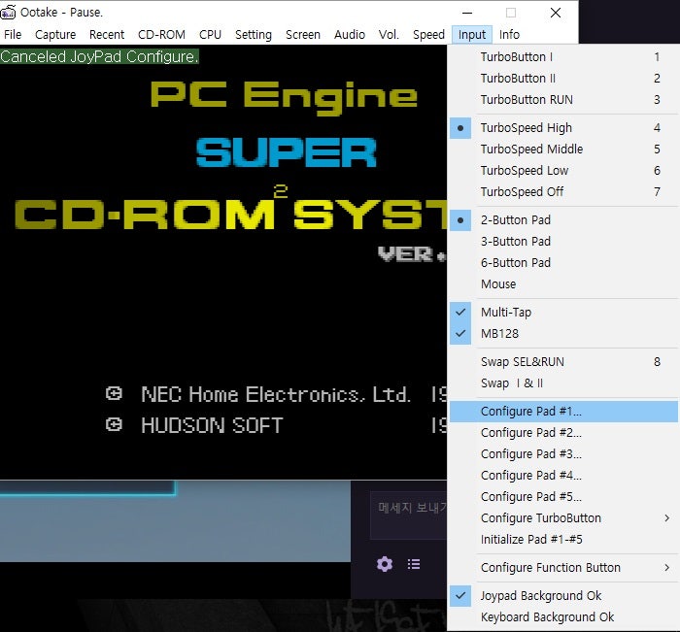Choose Initialize Pad #1-#5
Screen dimensions: 680x632
click(x=563, y=540)
